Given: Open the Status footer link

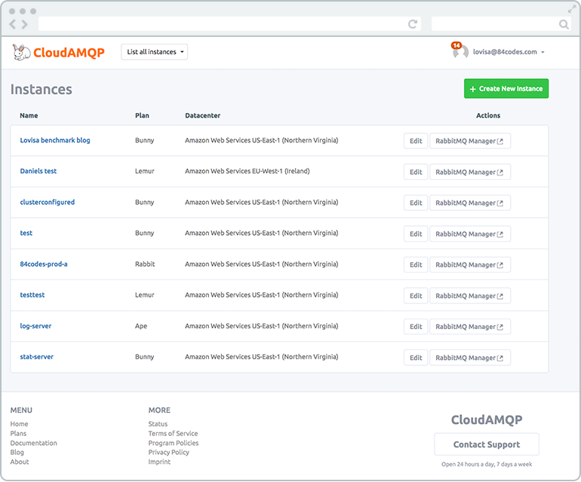Looking at the screenshot, I should [x=158, y=424].
